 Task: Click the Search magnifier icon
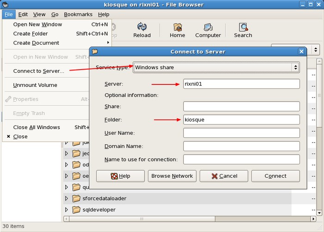coord(243,27)
